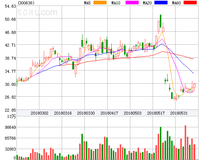Click the 42.71 price axis value
Screen dimensions: 219x160
point(10,45)
